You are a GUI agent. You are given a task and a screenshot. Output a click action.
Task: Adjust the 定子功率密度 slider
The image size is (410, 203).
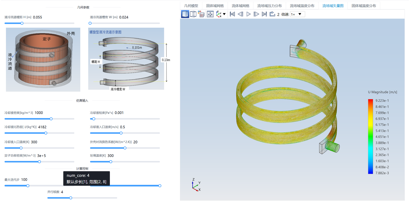39,162
